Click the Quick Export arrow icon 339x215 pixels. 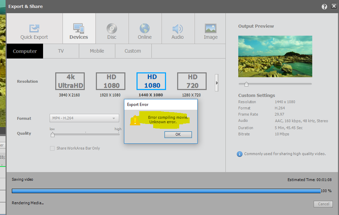(x=34, y=28)
